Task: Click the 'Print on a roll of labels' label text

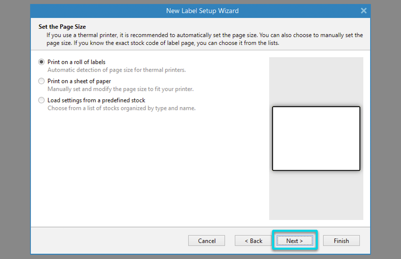Action: 76,62
